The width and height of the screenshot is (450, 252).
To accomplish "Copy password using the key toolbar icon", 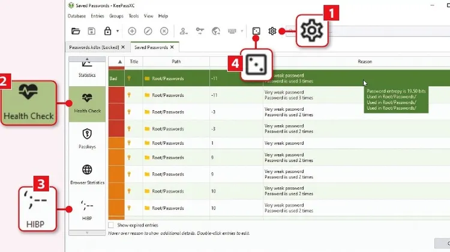I will click(200, 31).
